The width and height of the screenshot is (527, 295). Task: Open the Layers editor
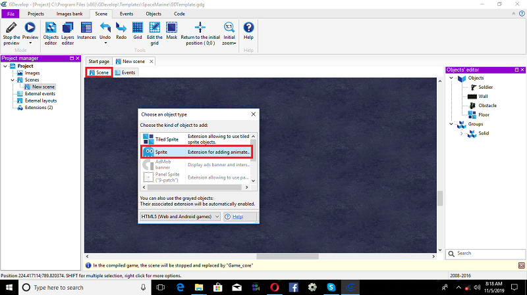point(68,34)
